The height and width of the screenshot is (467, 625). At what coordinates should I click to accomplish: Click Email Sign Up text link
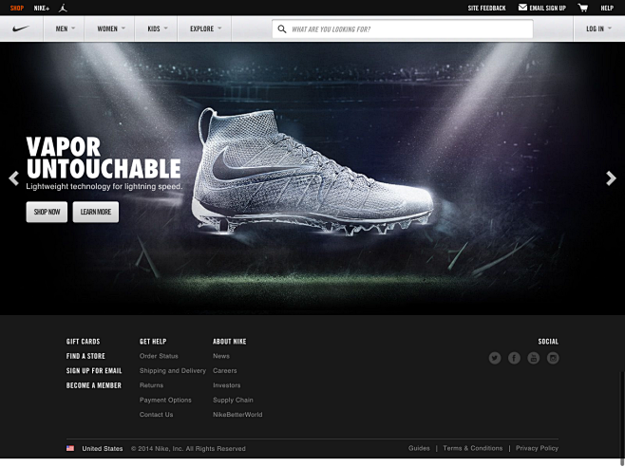(x=547, y=8)
